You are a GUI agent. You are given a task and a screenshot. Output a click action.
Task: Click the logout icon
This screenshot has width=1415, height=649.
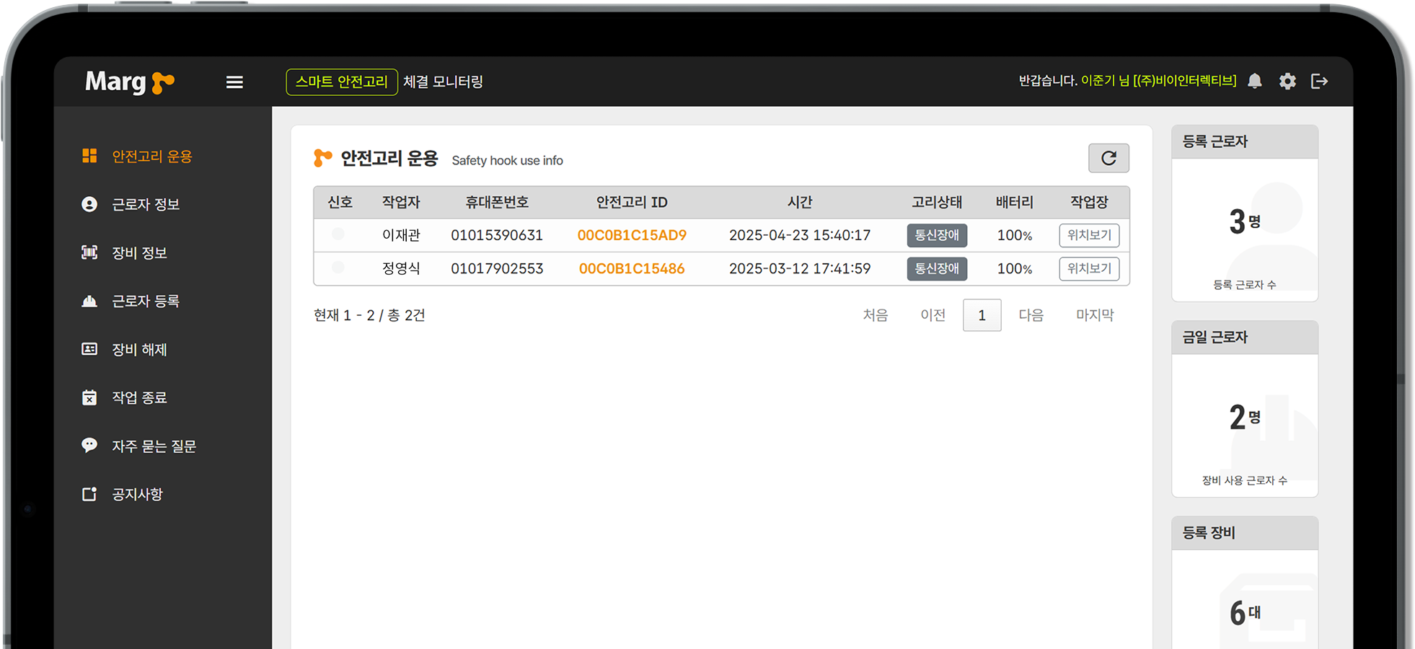click(x=1319, y=81)
